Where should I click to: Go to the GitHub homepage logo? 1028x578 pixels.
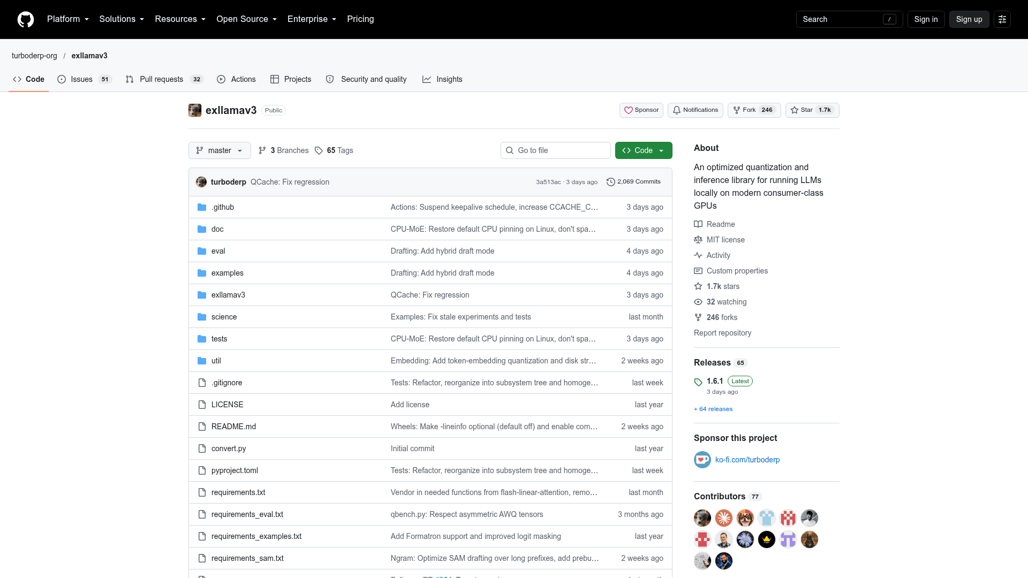coord(26,19)
